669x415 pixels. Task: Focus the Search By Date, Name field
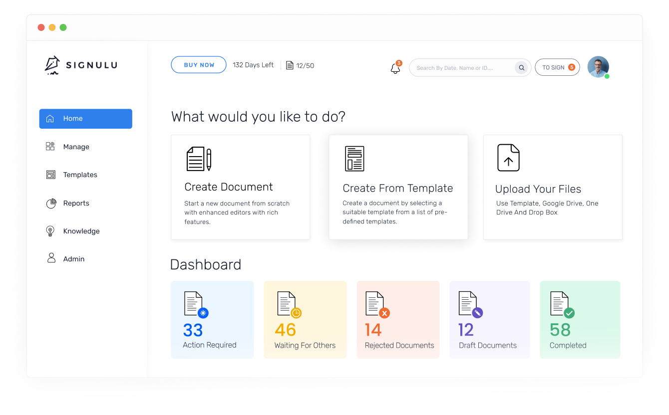click(x=462, y=68)
